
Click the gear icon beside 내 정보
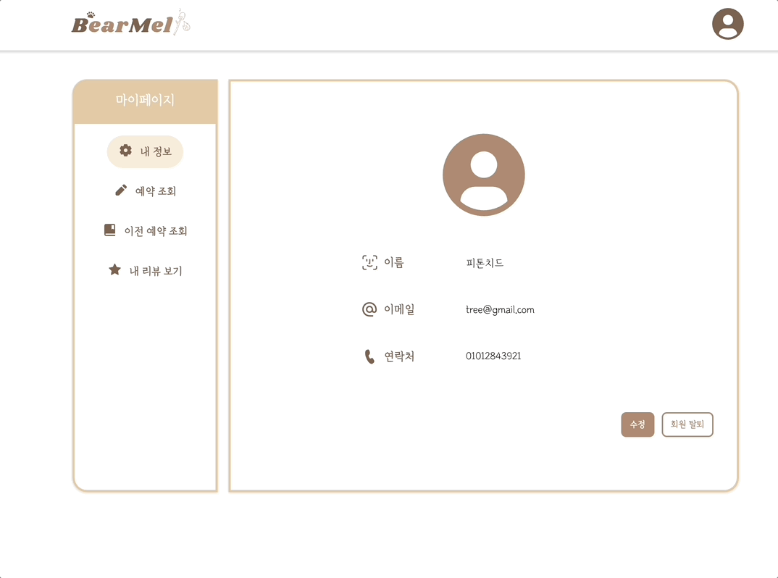[x=125, y=151]
